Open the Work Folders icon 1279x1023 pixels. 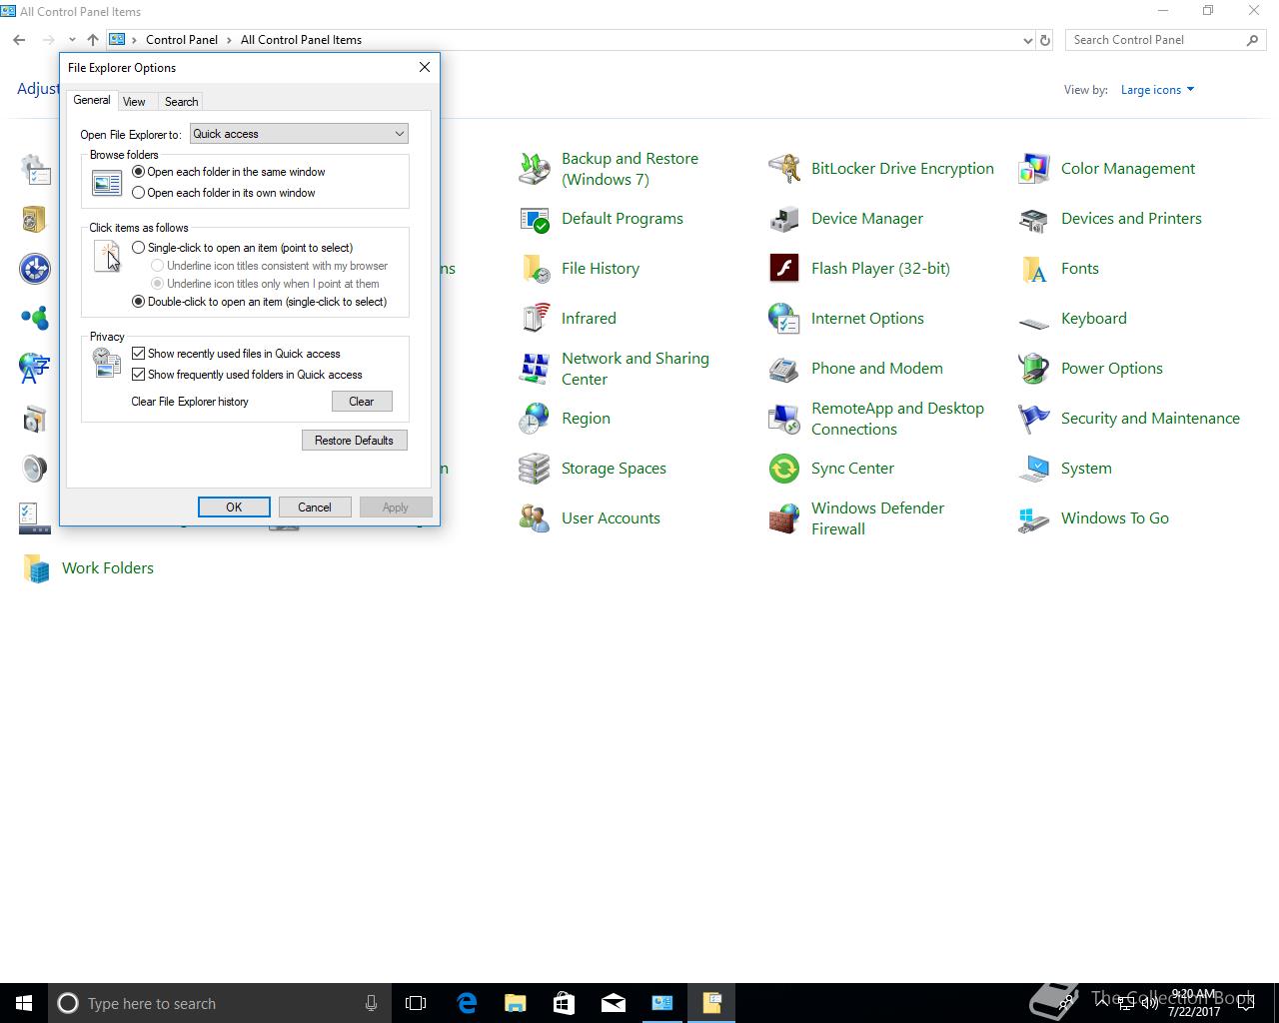(x=36, y=568)
